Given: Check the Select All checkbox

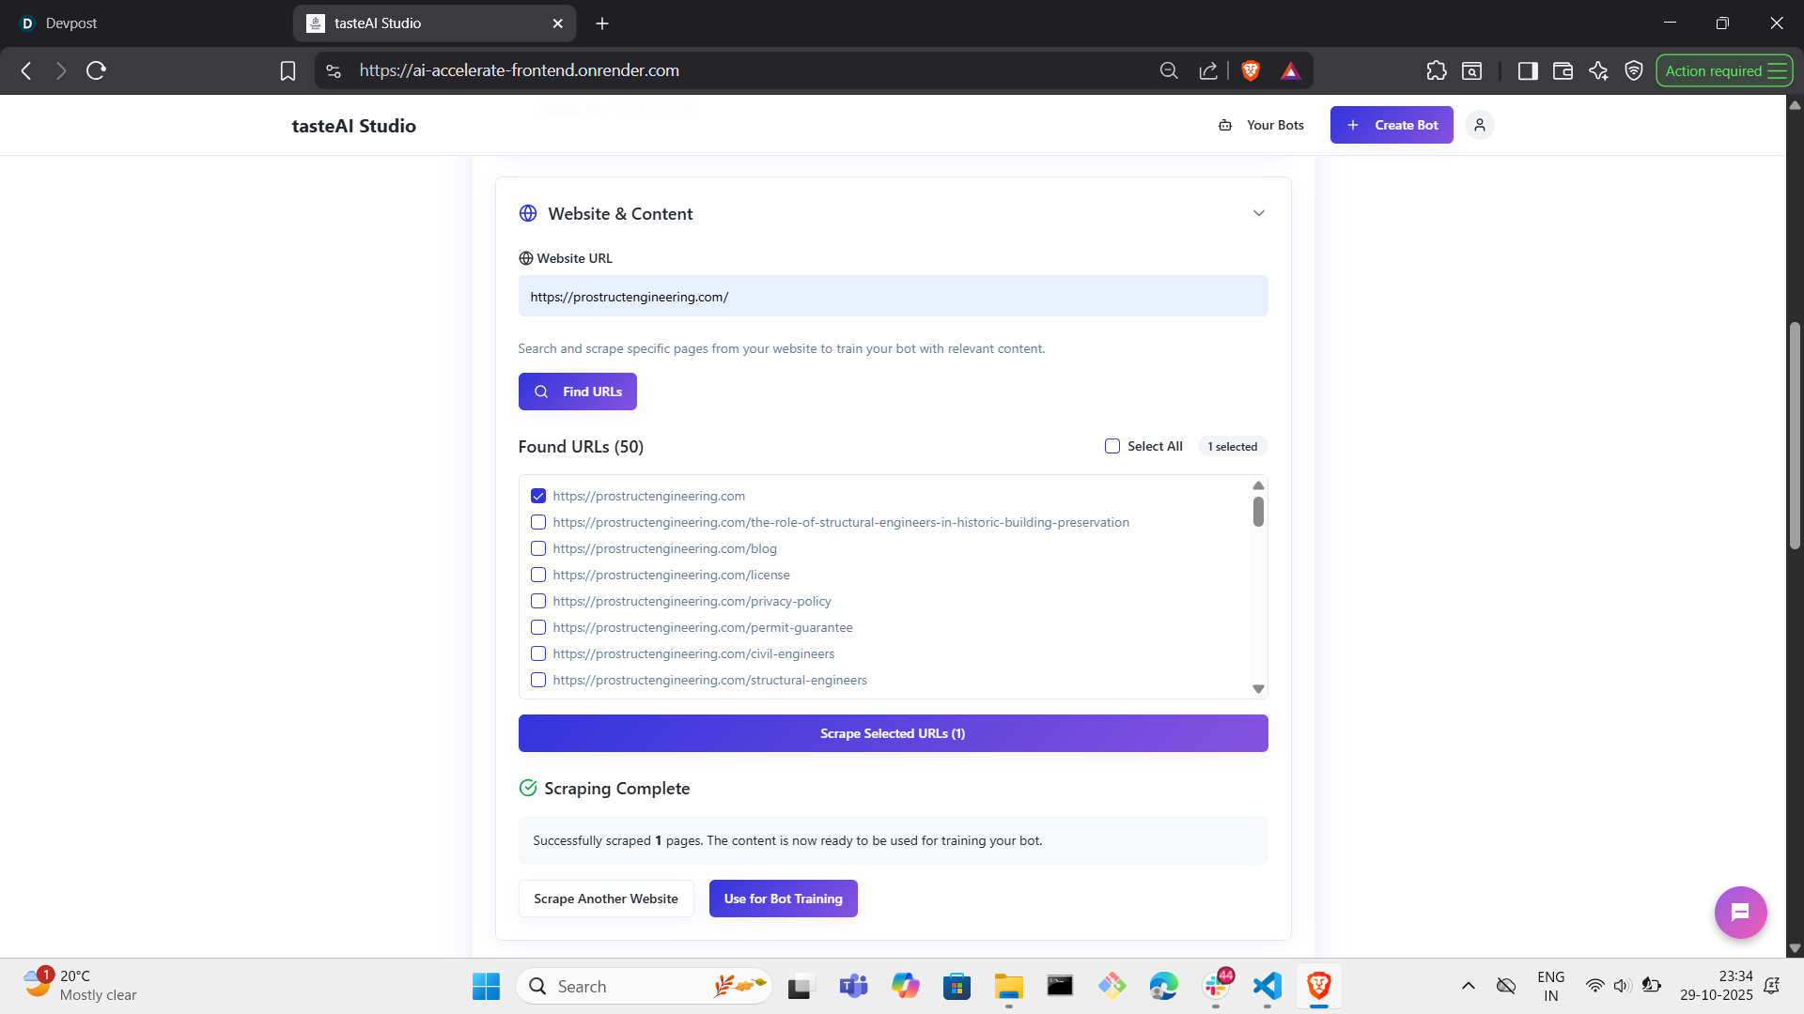Looking at the screenshot, I should [x=1112, y=446].
